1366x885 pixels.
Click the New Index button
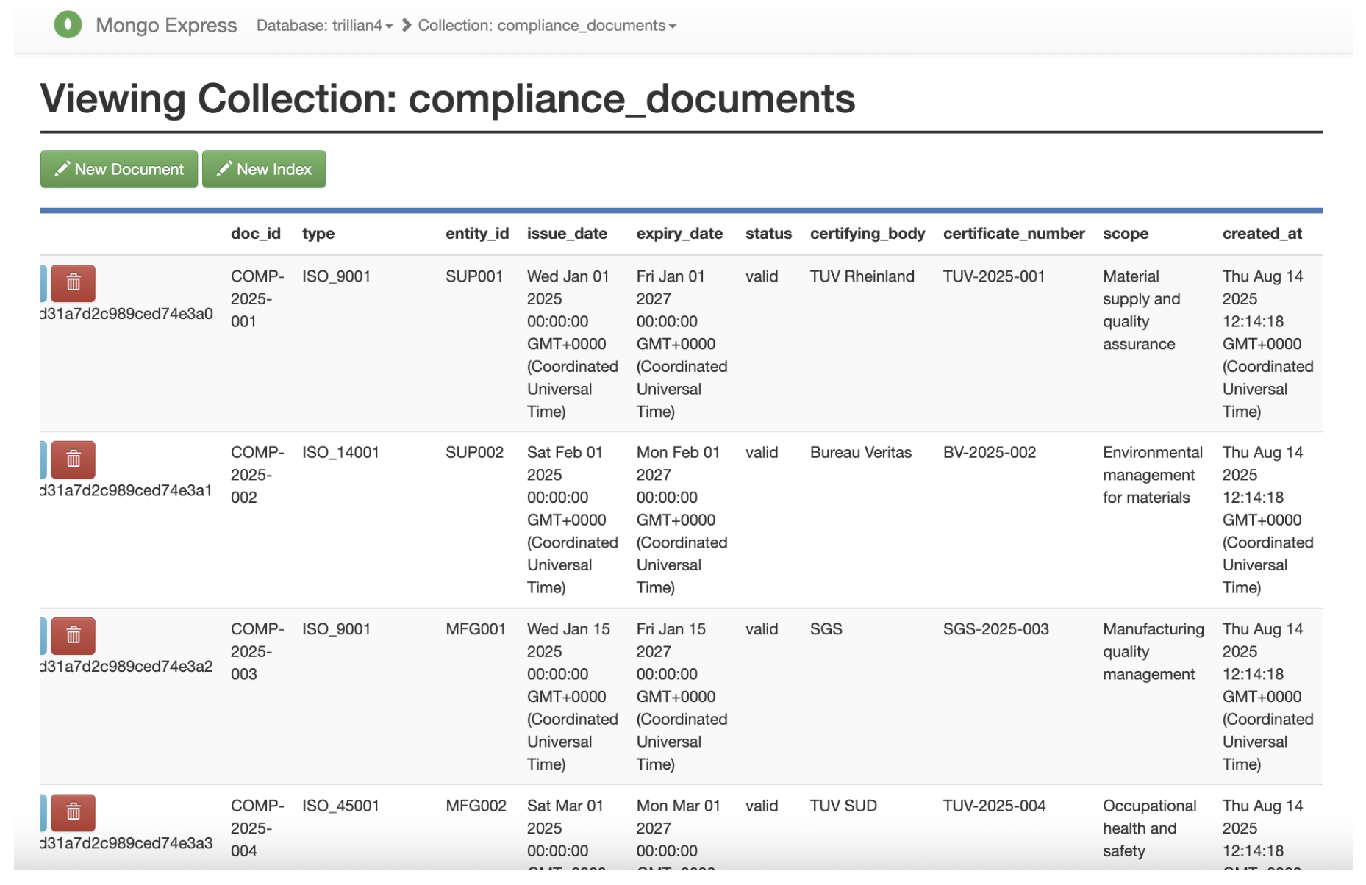(264, 169)
